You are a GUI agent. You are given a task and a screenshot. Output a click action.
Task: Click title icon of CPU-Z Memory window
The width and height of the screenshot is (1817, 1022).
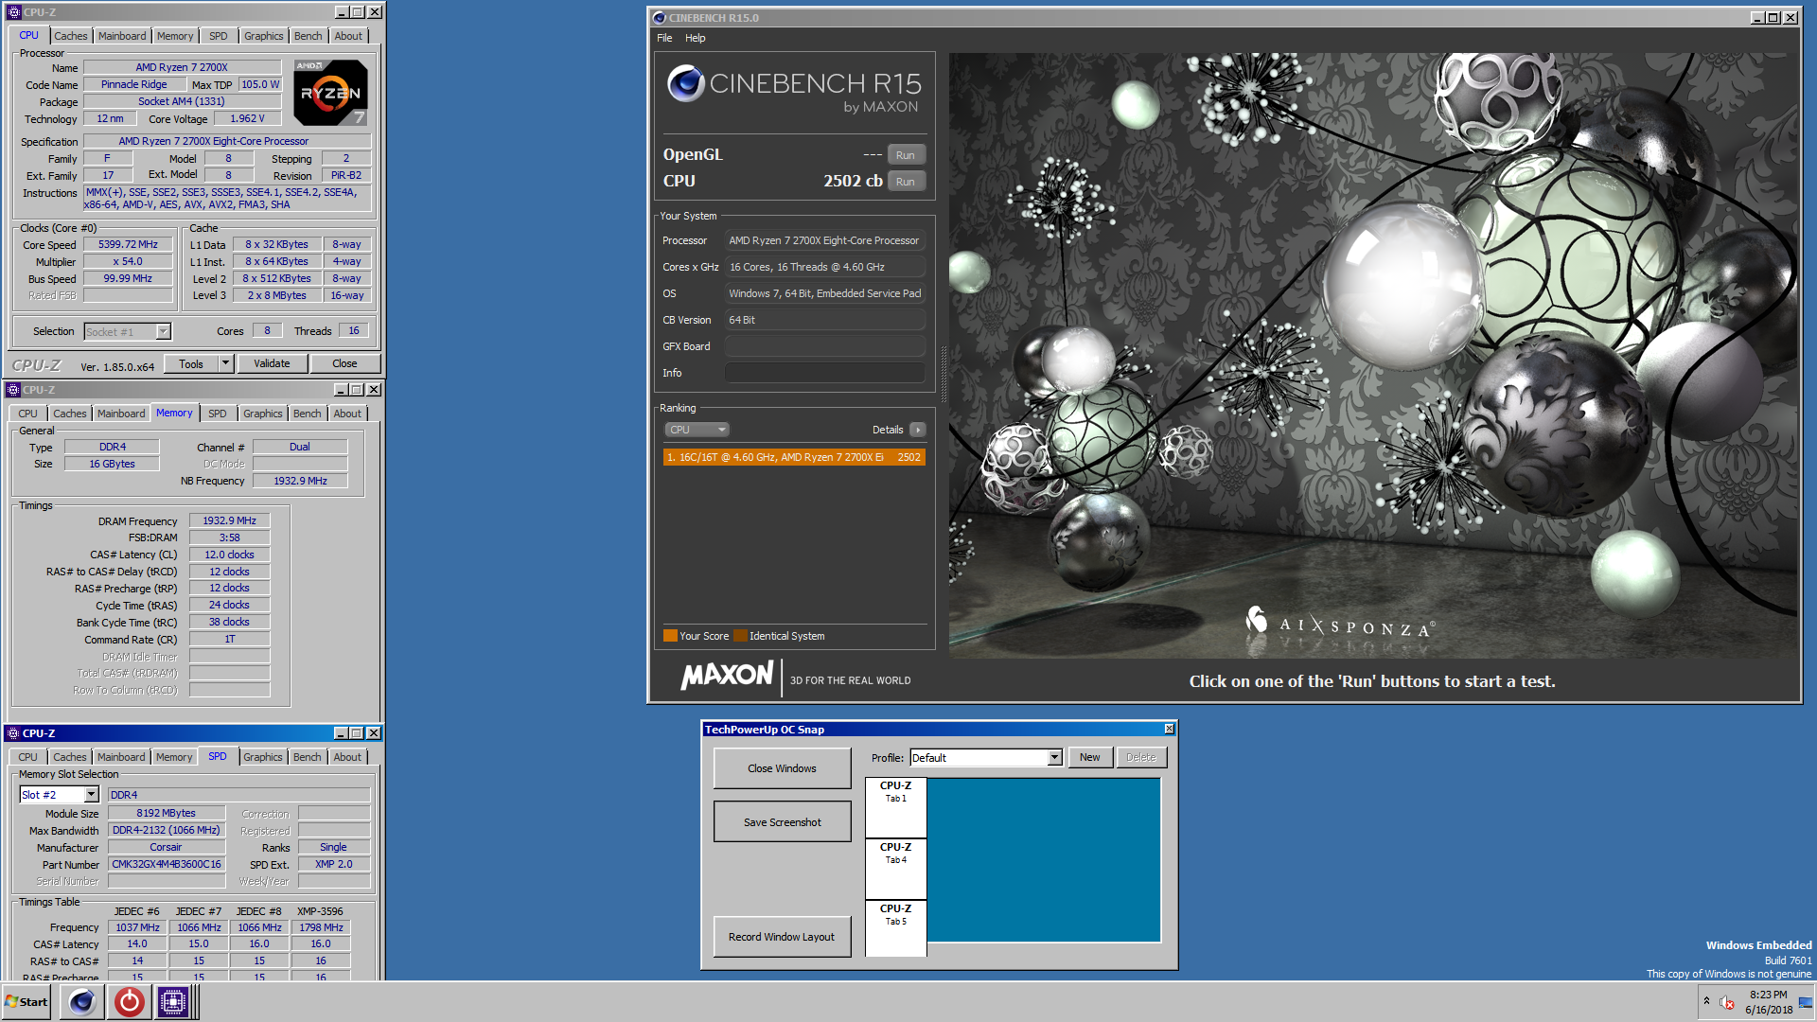[x=12, y=390]
